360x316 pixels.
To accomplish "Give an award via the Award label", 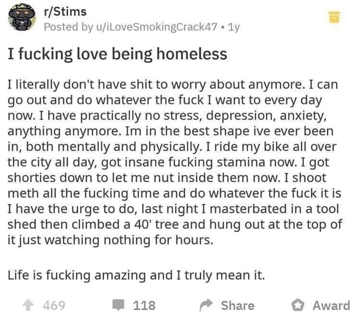I will (x=331, y=305).
